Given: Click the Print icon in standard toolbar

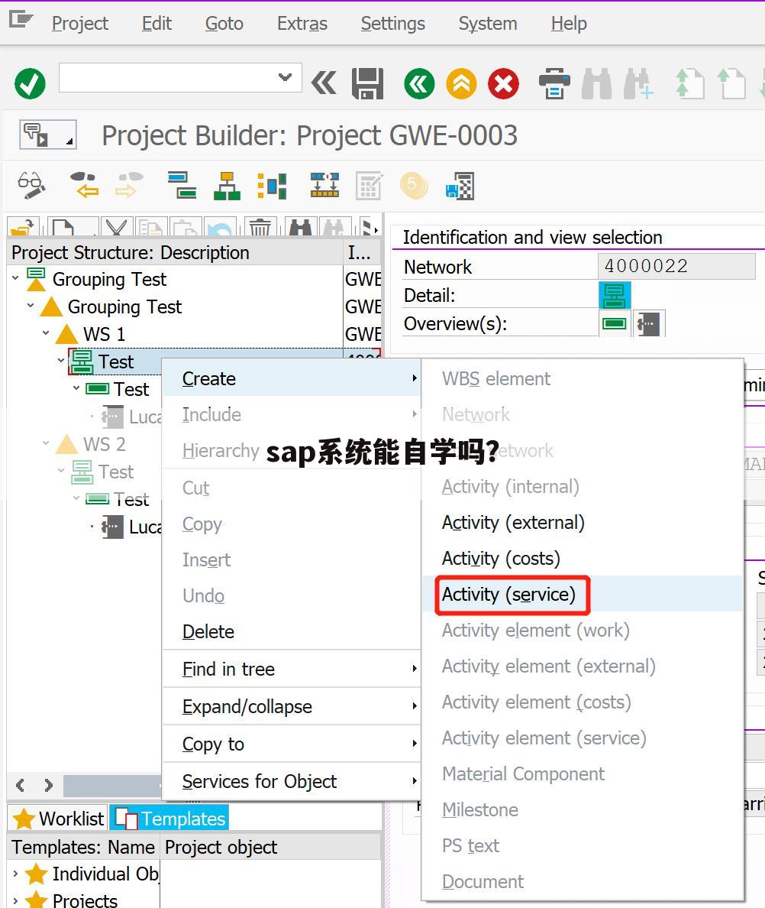Looking at the screenshot, I should pos(556,84).
